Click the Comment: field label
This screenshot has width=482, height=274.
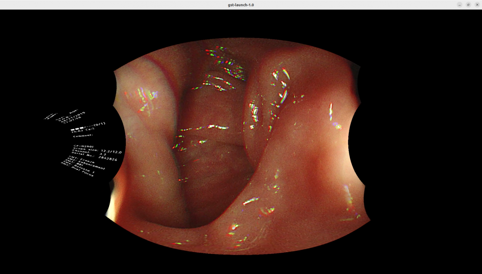click(x=83, y=136)
